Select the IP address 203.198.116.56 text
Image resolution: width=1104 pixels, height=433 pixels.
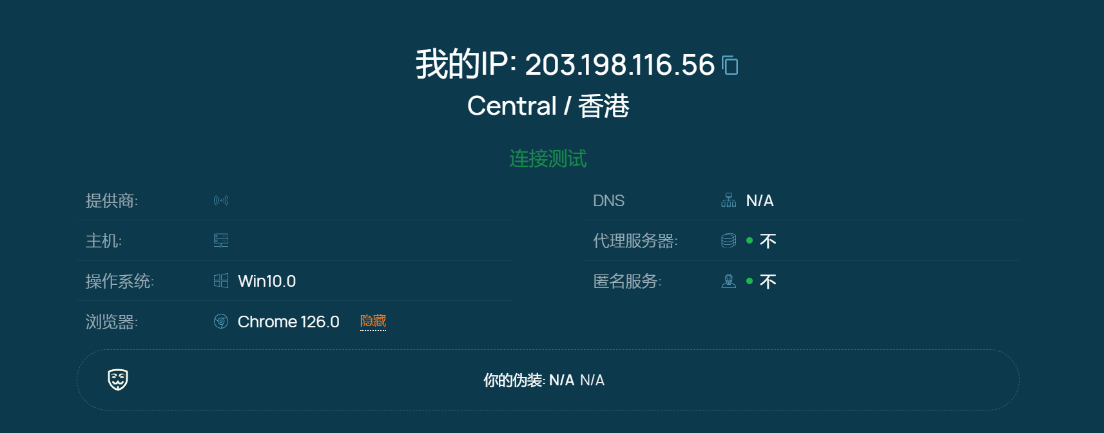coord(620,64)
